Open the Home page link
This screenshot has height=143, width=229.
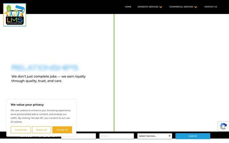(x=128, y=7)
